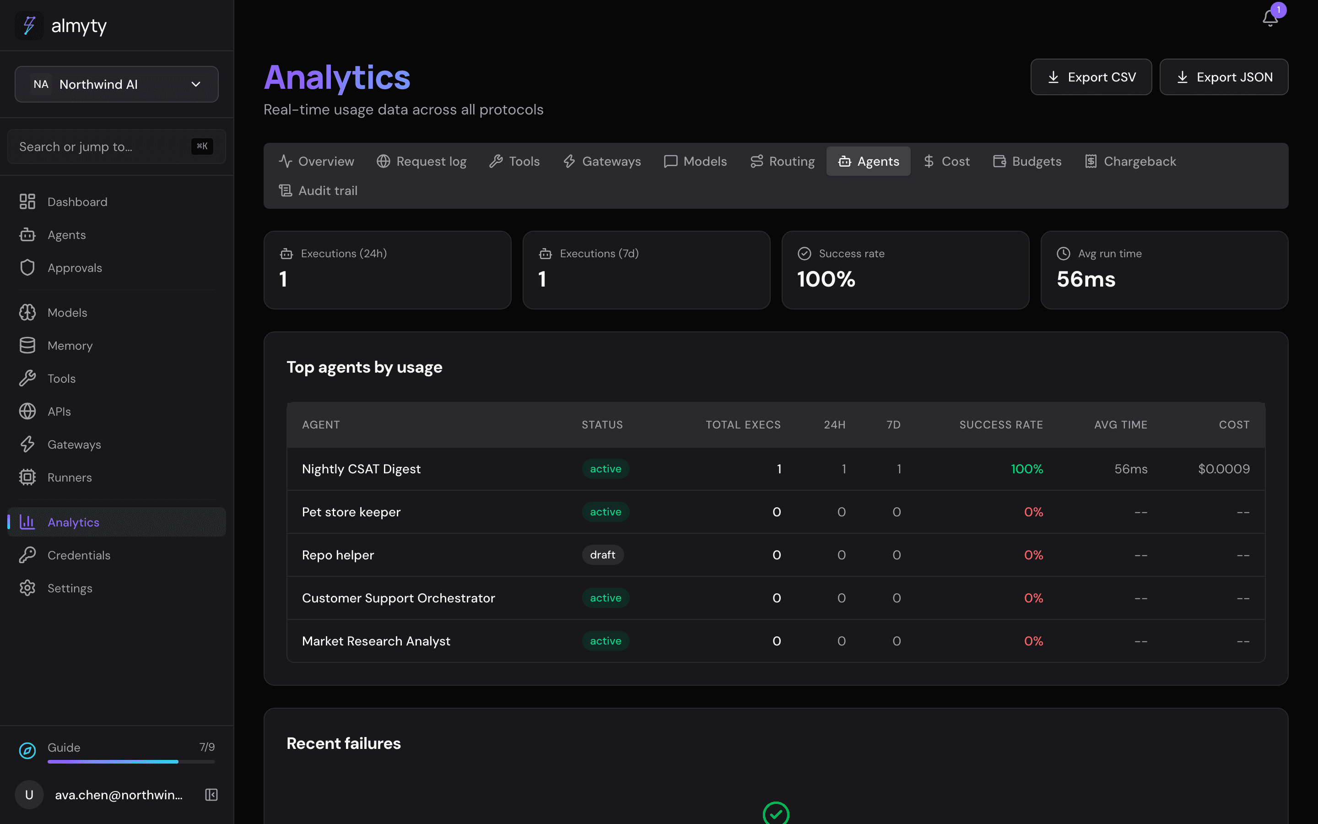Select the Budgets tab
This screenshot has height=824, width=1318.
(x=1026, y=161)
